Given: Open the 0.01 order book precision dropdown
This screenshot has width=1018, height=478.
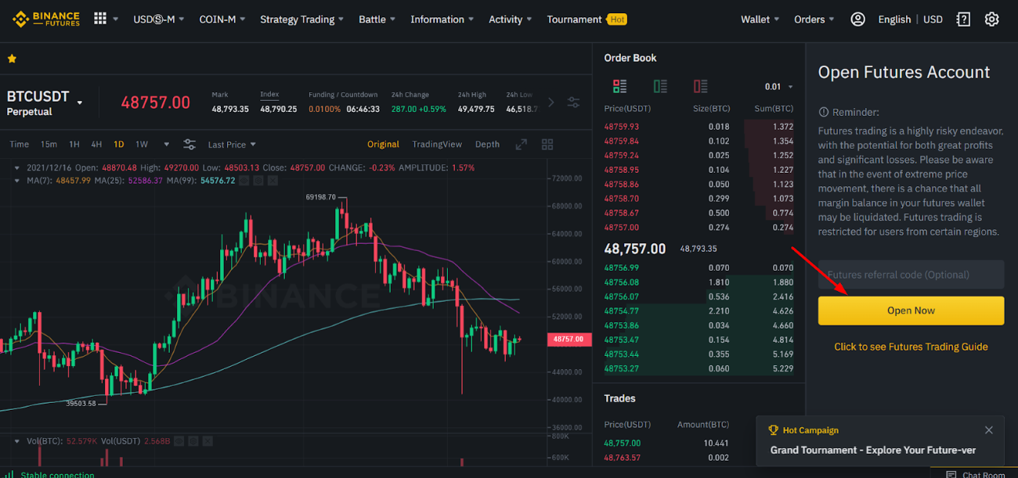Looking at the screenshot, I should [778, 87].
